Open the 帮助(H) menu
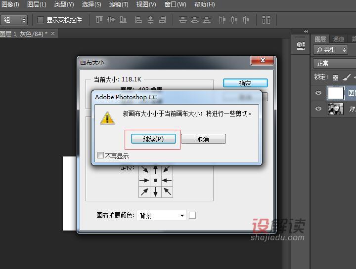The image size is (356, 269). 204,4
